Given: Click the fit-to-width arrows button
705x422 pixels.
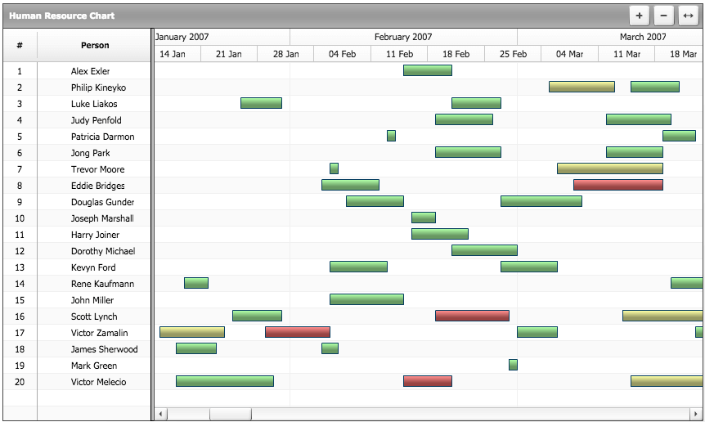Looking at the screenshot, I should (688, 16).
